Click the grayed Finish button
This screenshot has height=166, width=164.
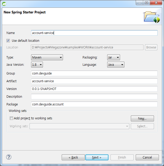122,157
